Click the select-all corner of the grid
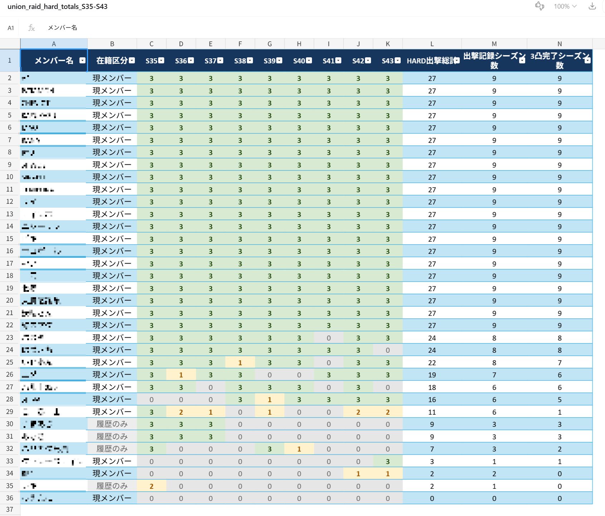Screen dimensions: 605x516 pos(10,44)
